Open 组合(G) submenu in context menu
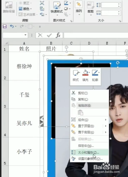Viewport: 128px width, 177px height. (89, 120)
